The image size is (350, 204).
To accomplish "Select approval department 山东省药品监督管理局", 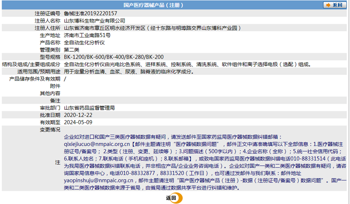I will pyautogui.click(x=89, y=108).
